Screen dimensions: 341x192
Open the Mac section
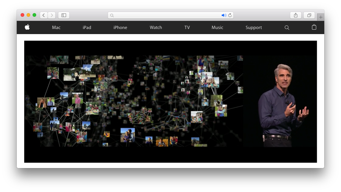pos(56,28)
